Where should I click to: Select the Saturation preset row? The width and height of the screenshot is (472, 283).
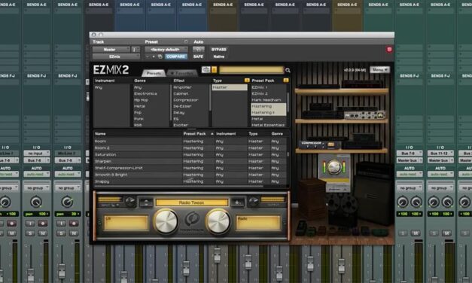[x=190, y=155]
